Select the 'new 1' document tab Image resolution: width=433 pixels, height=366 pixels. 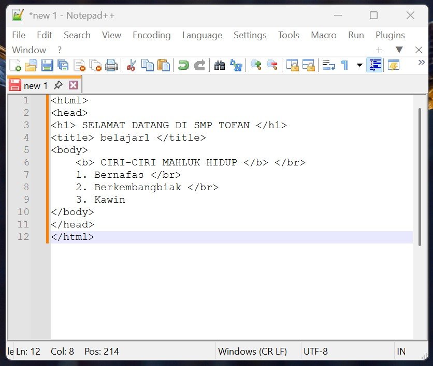[x=35, y=85]
